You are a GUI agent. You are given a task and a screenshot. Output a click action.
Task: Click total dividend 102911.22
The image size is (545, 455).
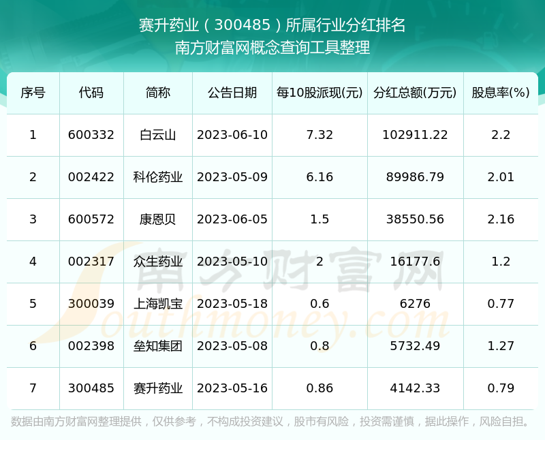415,135
